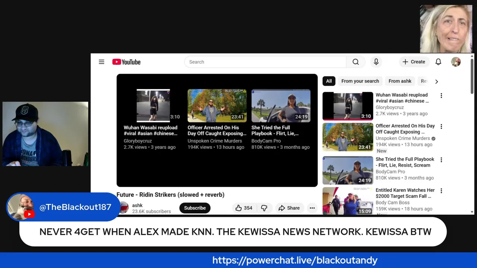Play She Tried the Full Playbook endscreen suggestion
The height and width of the screenshot is (268, 477).
point(281,106)
